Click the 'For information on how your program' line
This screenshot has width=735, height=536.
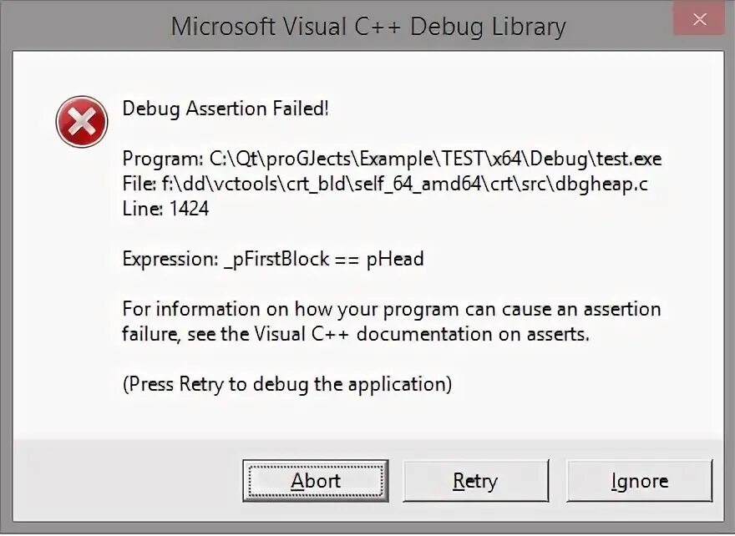pos(391,309)
